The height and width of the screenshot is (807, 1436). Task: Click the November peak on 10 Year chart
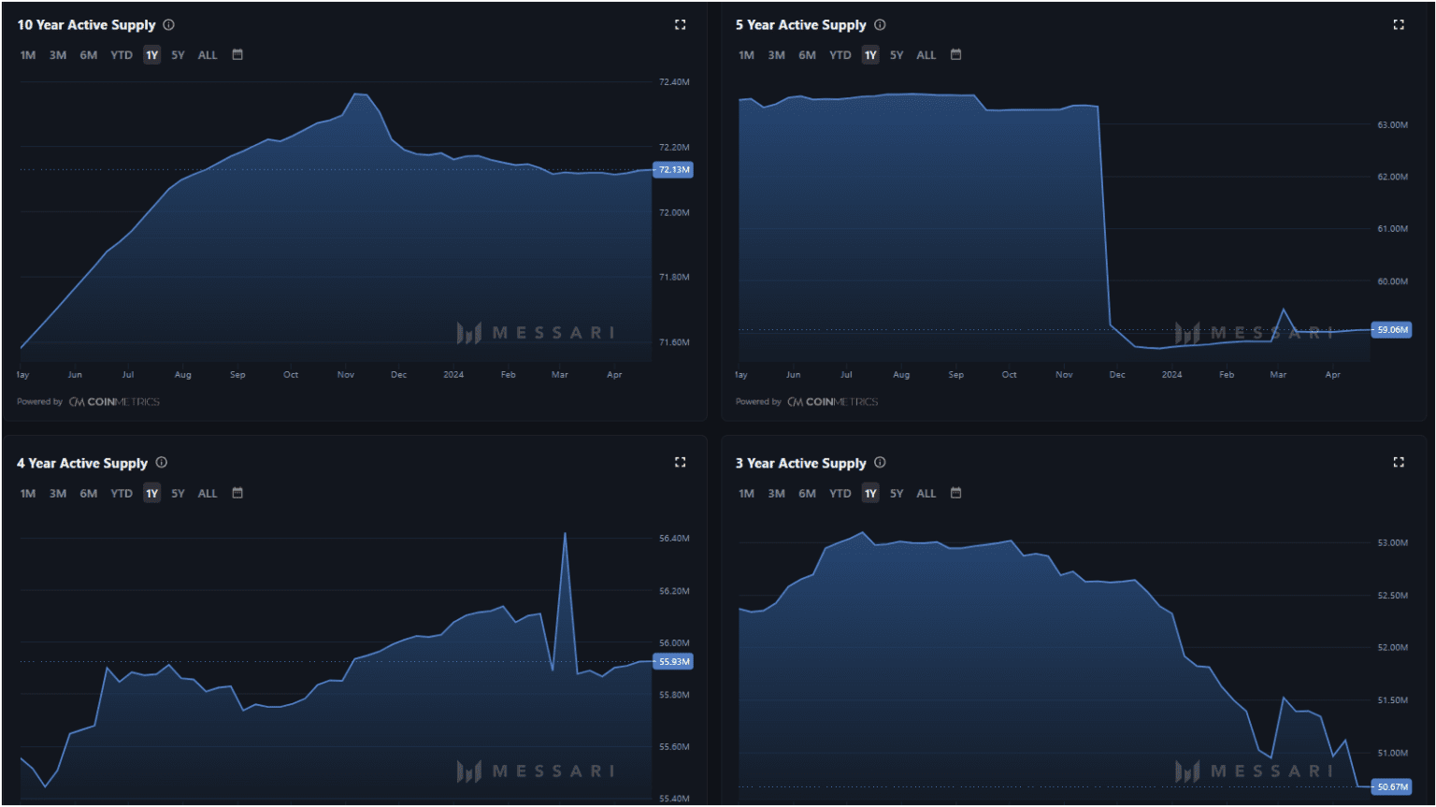click(x=358, y=94)
